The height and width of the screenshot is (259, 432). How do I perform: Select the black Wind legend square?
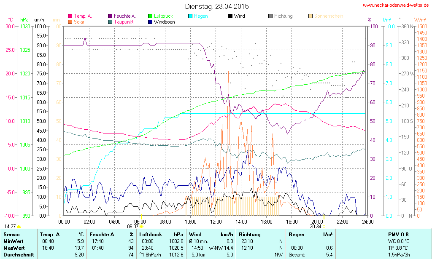point(230,16)
